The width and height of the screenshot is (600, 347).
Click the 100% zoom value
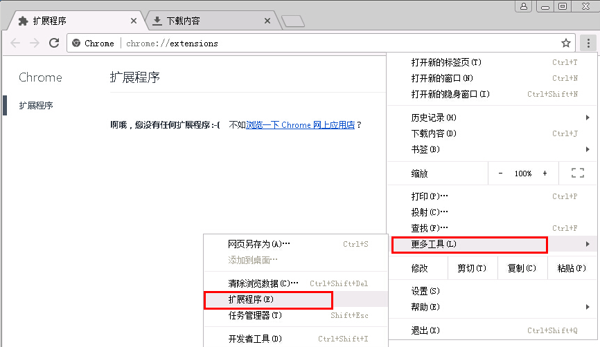click(522, 173)
